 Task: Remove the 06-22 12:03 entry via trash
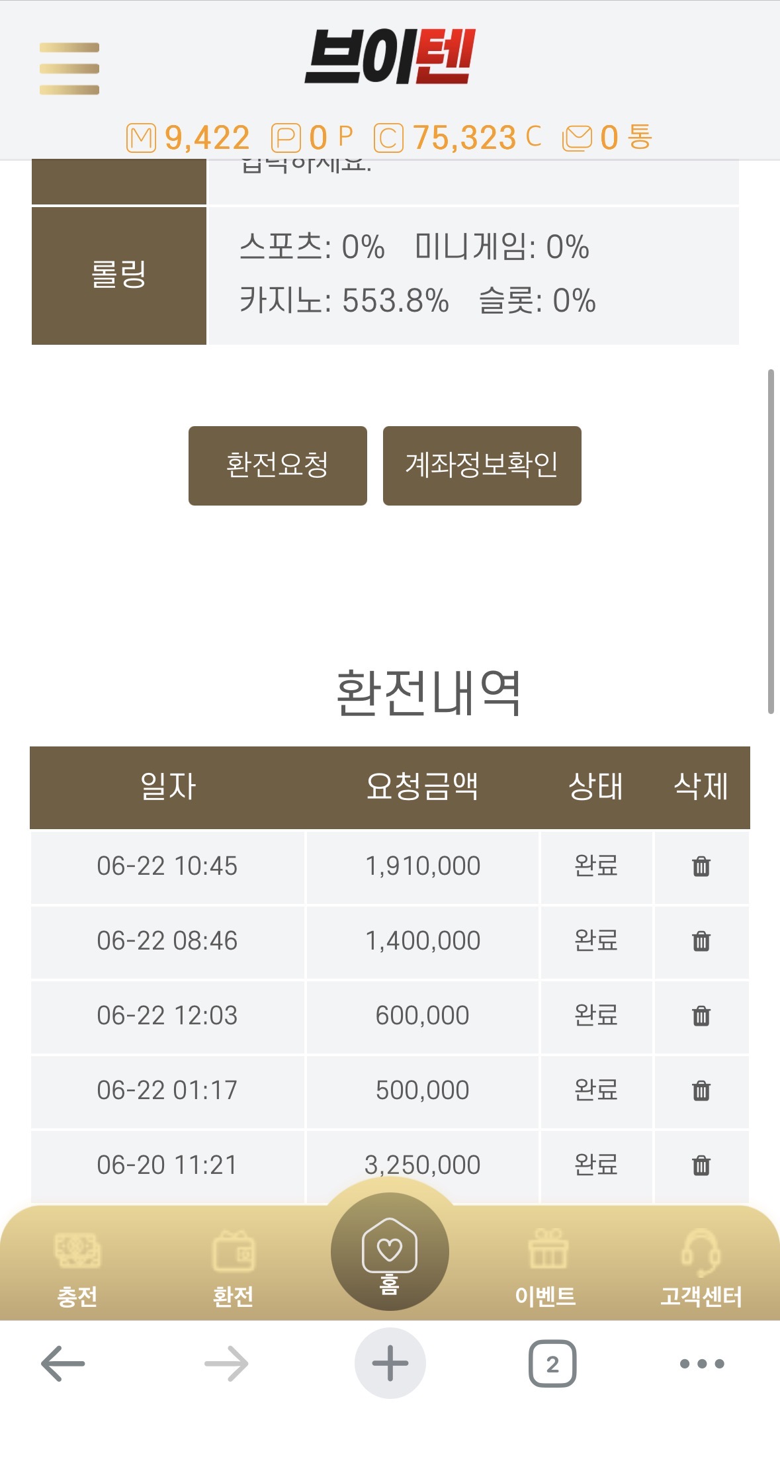tap(701, 1016)
